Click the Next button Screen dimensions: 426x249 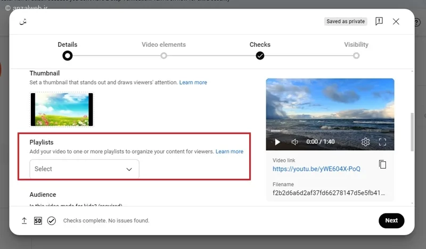(x=391, y=220)
